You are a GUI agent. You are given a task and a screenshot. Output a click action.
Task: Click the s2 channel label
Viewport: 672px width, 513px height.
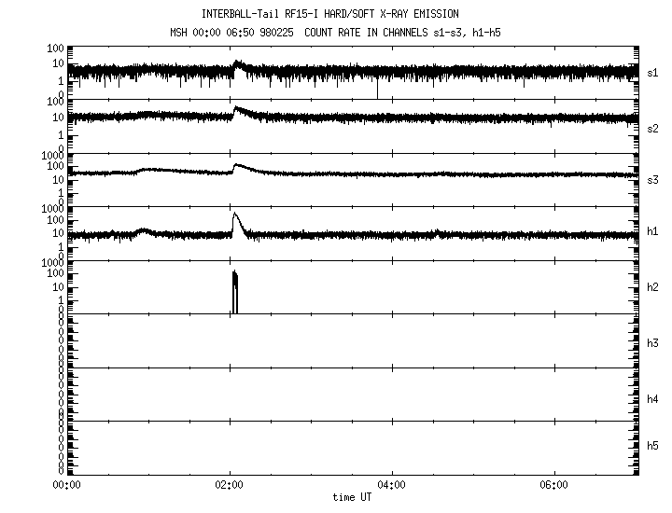pos(653,128)
